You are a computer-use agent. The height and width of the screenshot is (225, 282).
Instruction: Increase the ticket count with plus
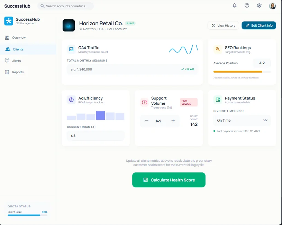point(173,121)
